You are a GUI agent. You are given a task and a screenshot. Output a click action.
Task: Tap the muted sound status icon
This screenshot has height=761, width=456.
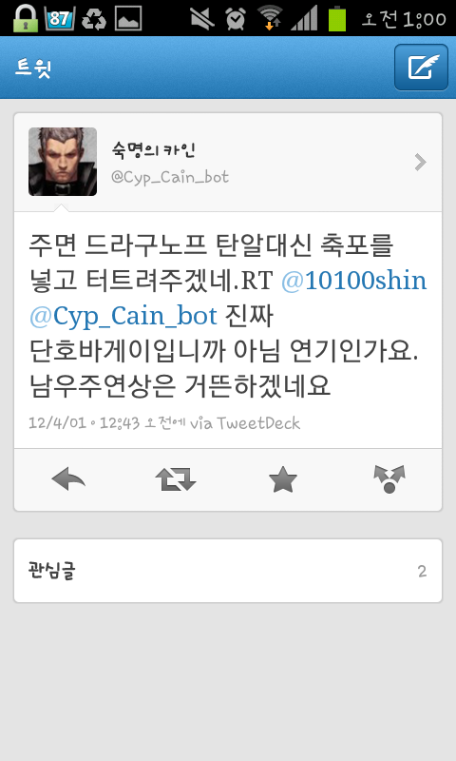(x=202, y=19)
